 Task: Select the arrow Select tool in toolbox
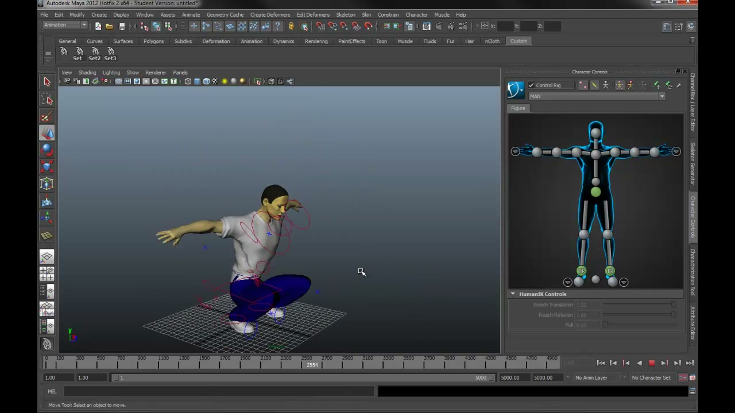47,82
